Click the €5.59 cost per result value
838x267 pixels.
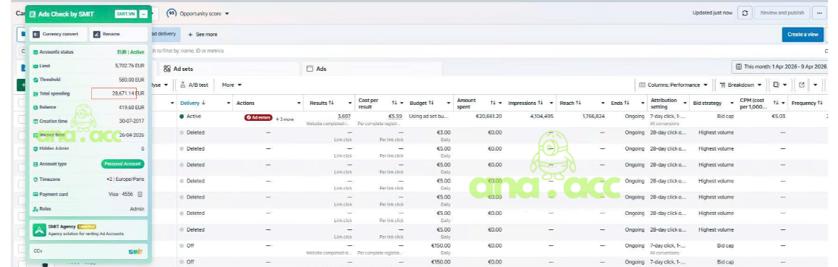395,116
